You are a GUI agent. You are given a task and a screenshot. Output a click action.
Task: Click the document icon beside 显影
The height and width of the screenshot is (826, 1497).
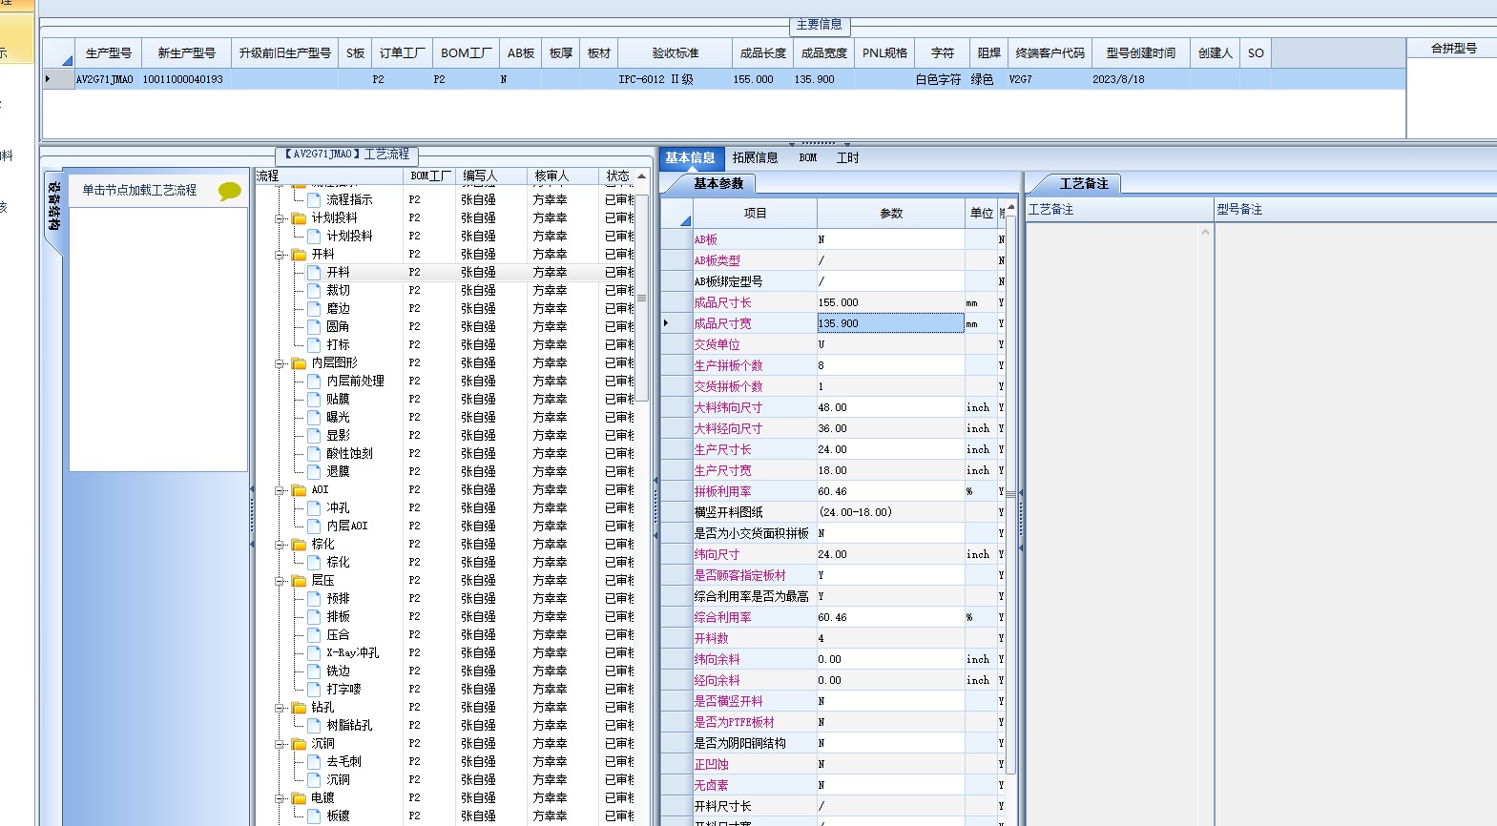click(x=314, y=435)
